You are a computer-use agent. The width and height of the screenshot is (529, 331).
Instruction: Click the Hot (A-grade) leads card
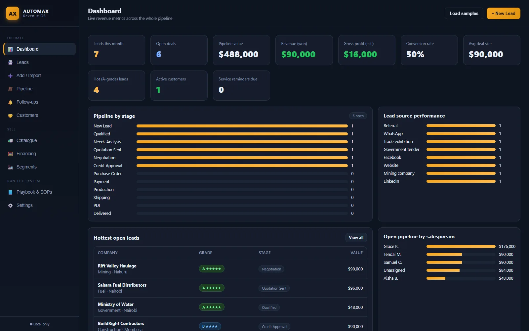coord(116,85)
